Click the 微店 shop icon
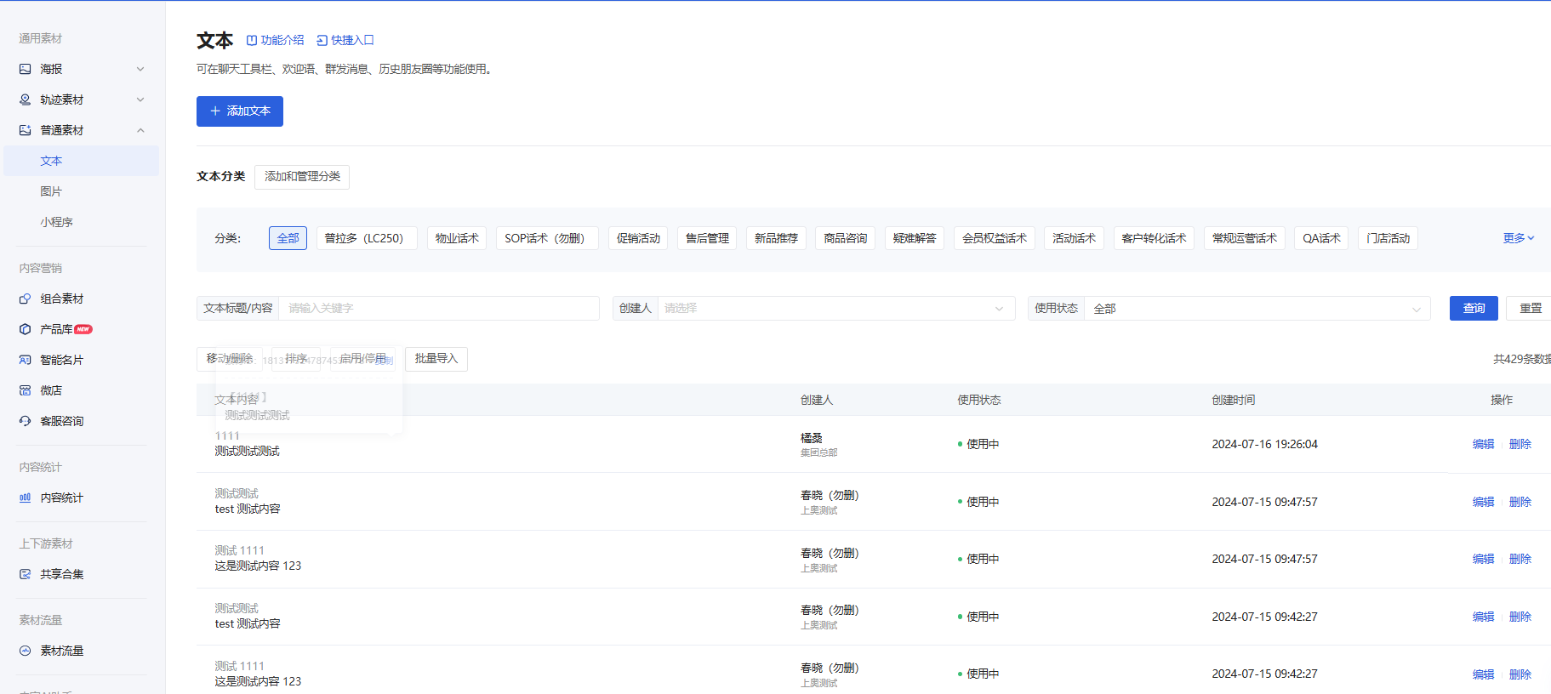The height and width of the screenshot is (694, 1551). click(x=26, y=390)
